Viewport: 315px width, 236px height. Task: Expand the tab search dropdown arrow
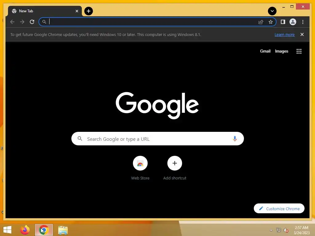pyautogui.click(x=272, y=11)
